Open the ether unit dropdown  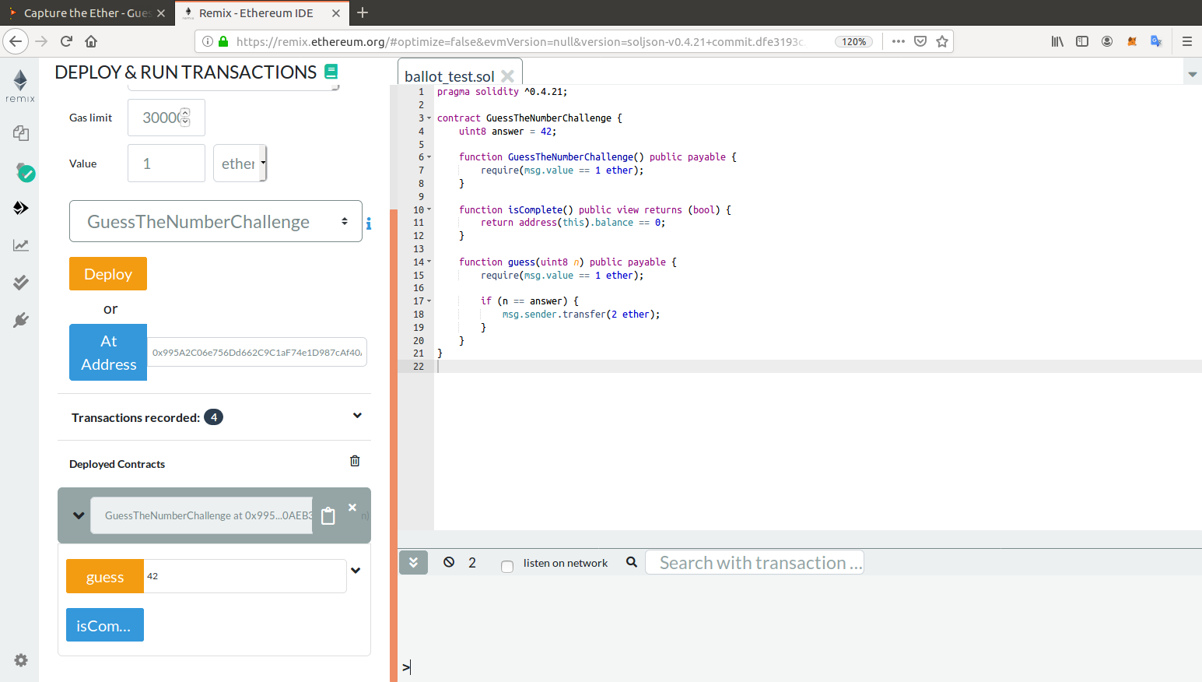tap(240, 163)
